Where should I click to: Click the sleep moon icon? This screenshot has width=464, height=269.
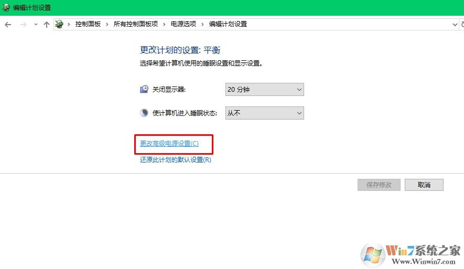144,113
